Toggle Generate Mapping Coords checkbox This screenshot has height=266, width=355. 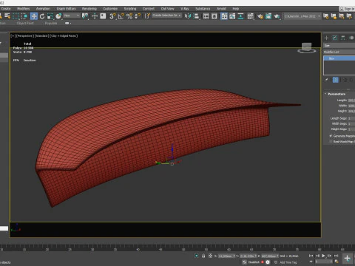[331, 136]
